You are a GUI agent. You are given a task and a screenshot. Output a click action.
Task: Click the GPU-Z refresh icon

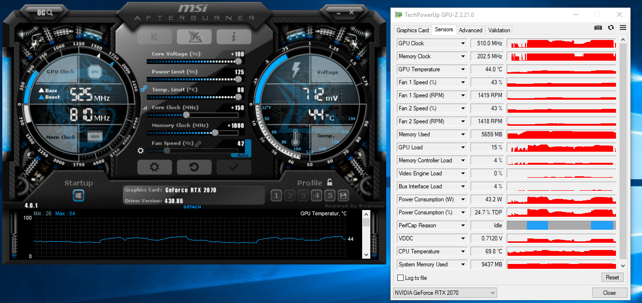pyautogui.click(x=611, y=28)
